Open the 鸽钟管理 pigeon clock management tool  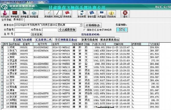tap(25, 14)
